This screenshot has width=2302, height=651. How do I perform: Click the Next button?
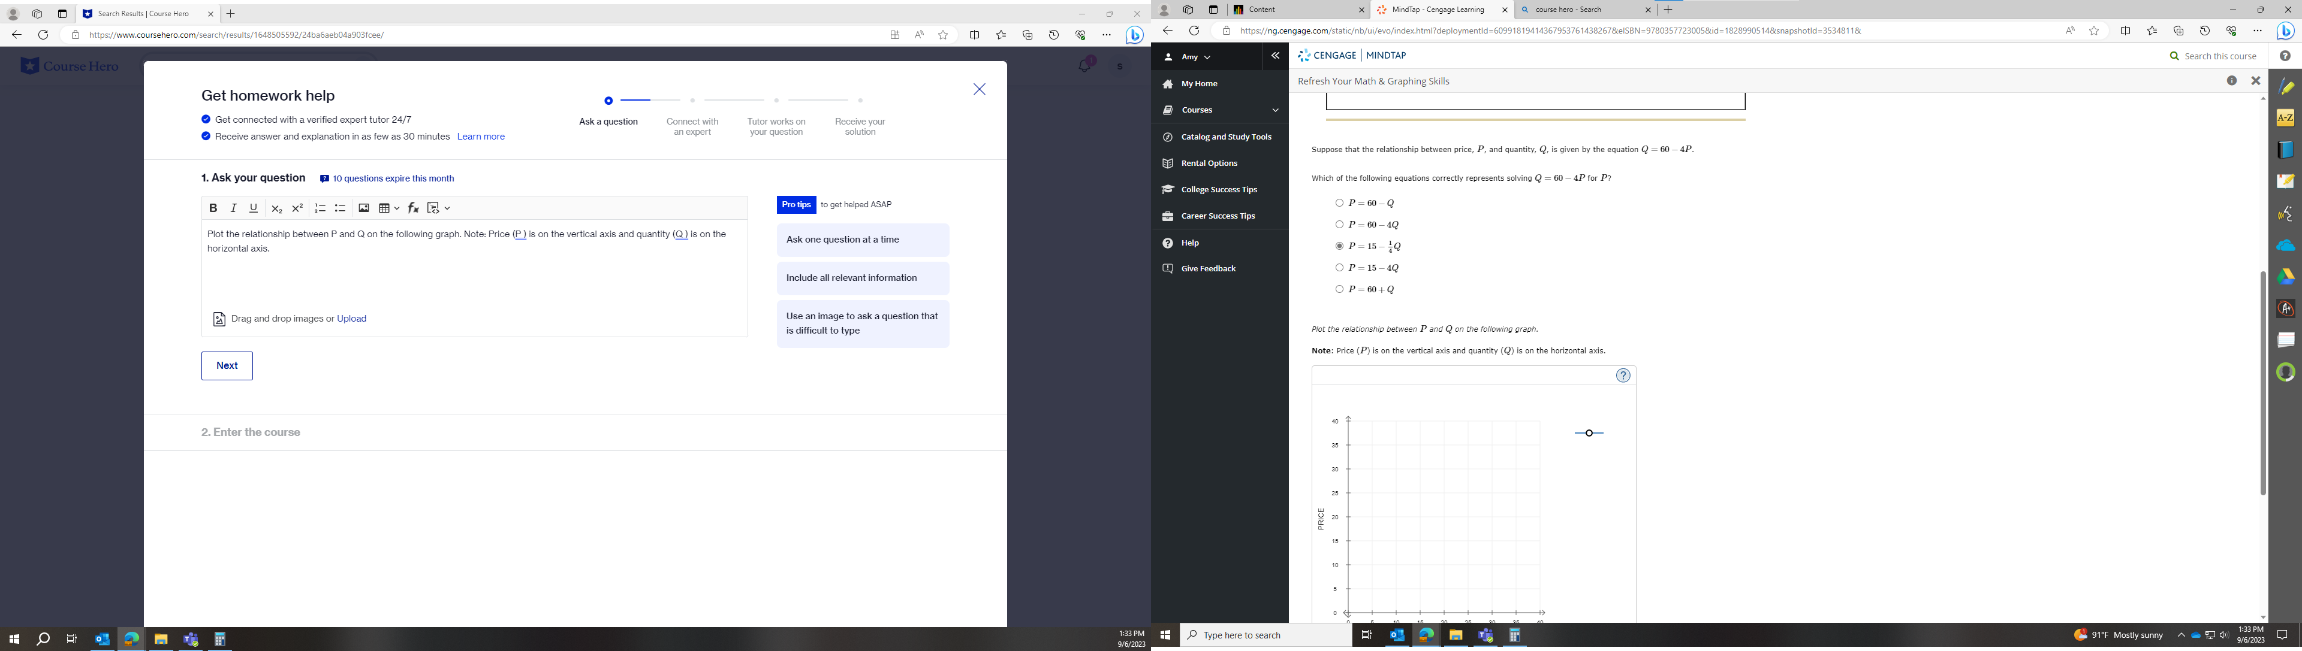pos(227,366)
